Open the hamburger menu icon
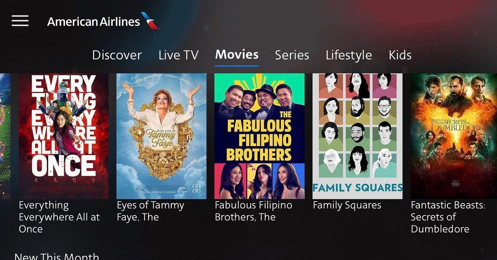Image resolution: width=497 pixels, height=260 pixels. [x=20, y=21]
